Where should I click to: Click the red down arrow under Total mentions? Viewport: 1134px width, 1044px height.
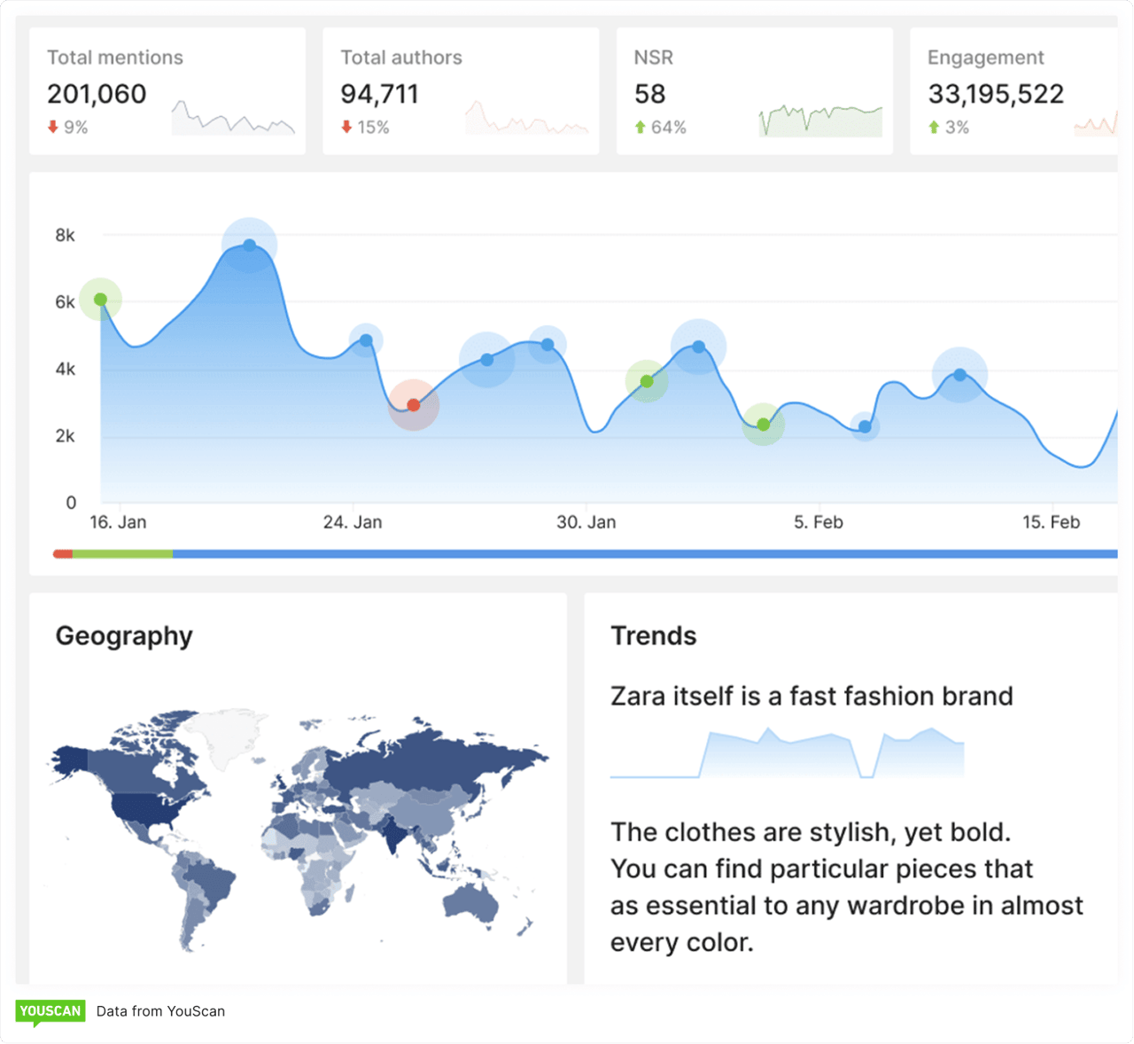pos(53,128)
